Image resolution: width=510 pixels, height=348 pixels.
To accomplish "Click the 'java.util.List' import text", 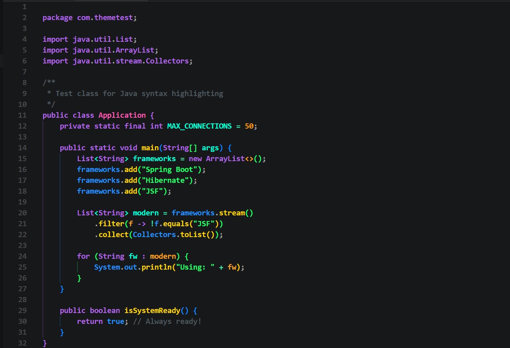I will coord(103,39).
